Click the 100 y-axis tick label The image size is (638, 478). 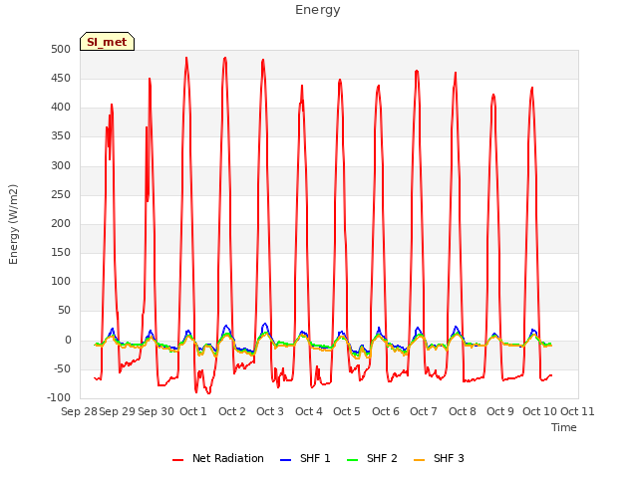tap(61, 281)
